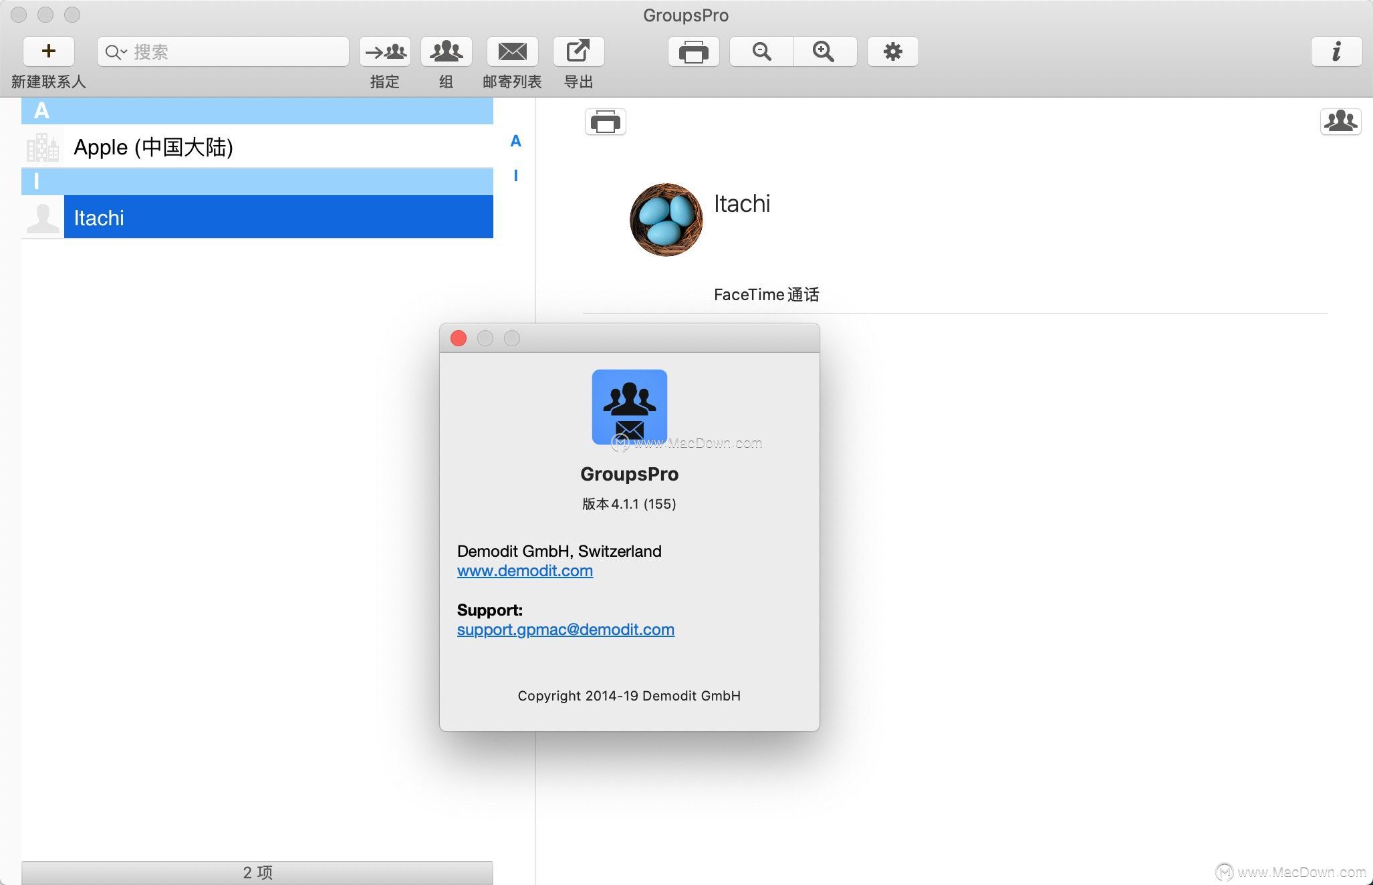This screenshot has width=1373, height=885.
Task: Click the main toolbar print icon
Action: (693, 51)
